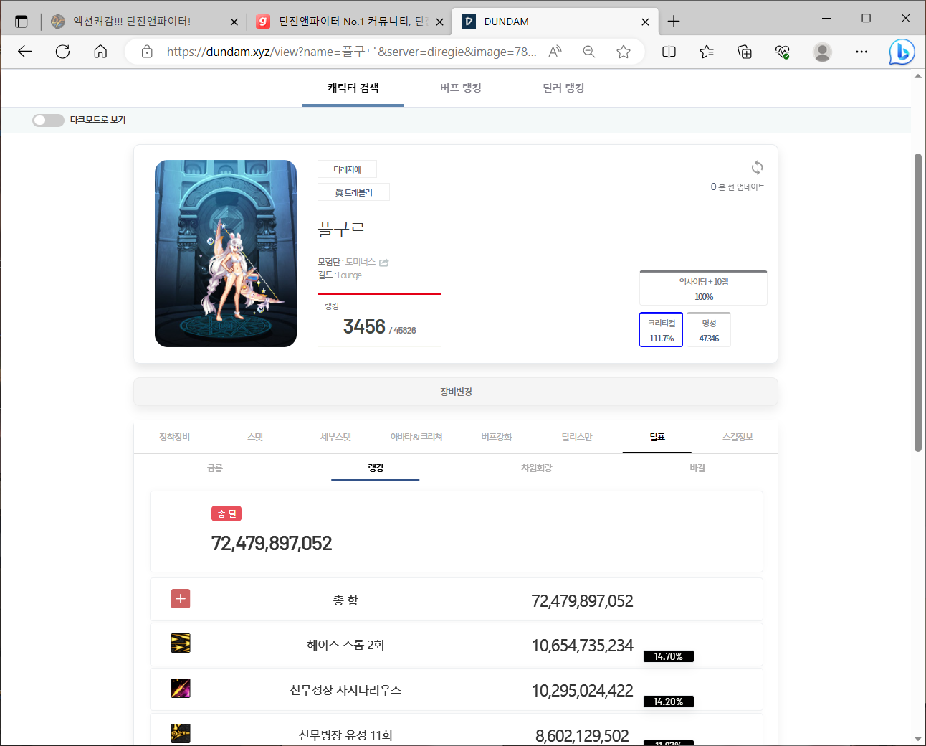Go to browser home page icon

coord(100,52)
